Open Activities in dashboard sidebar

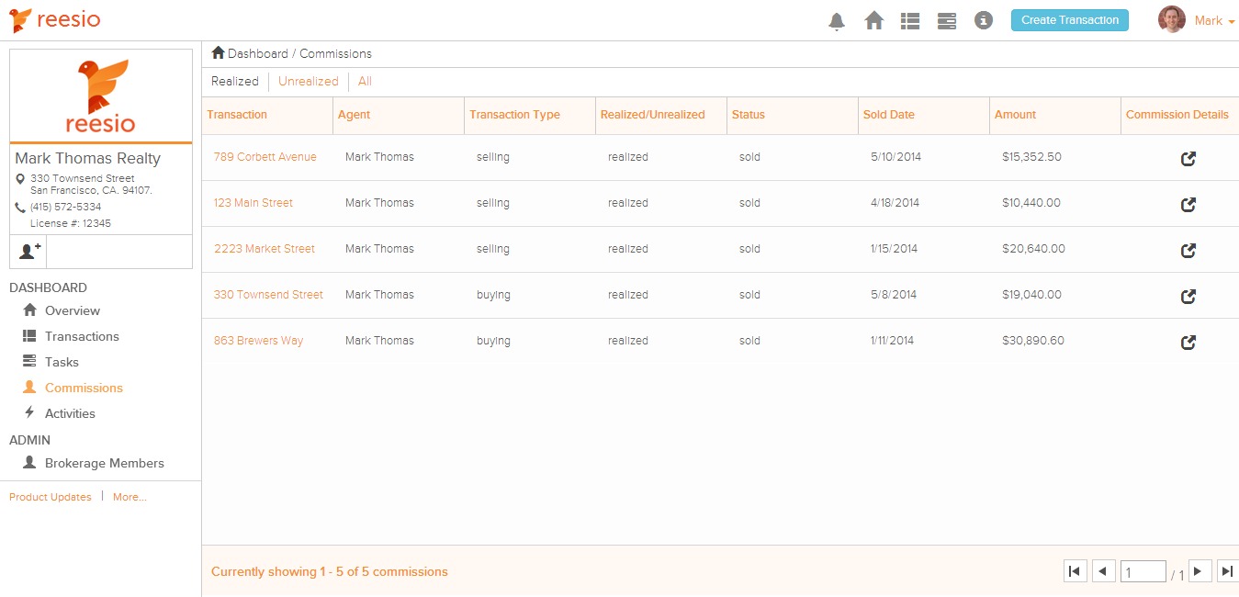(70, 413)
